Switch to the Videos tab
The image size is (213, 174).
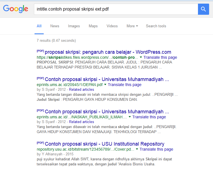pos(112,26)
